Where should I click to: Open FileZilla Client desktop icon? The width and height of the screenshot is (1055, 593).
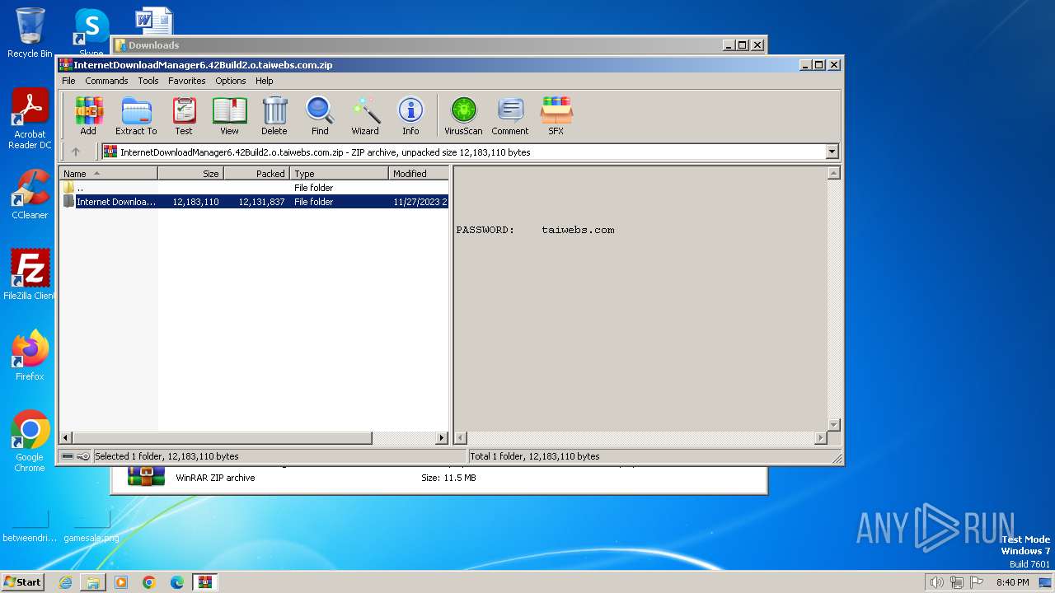coord(30,274)
